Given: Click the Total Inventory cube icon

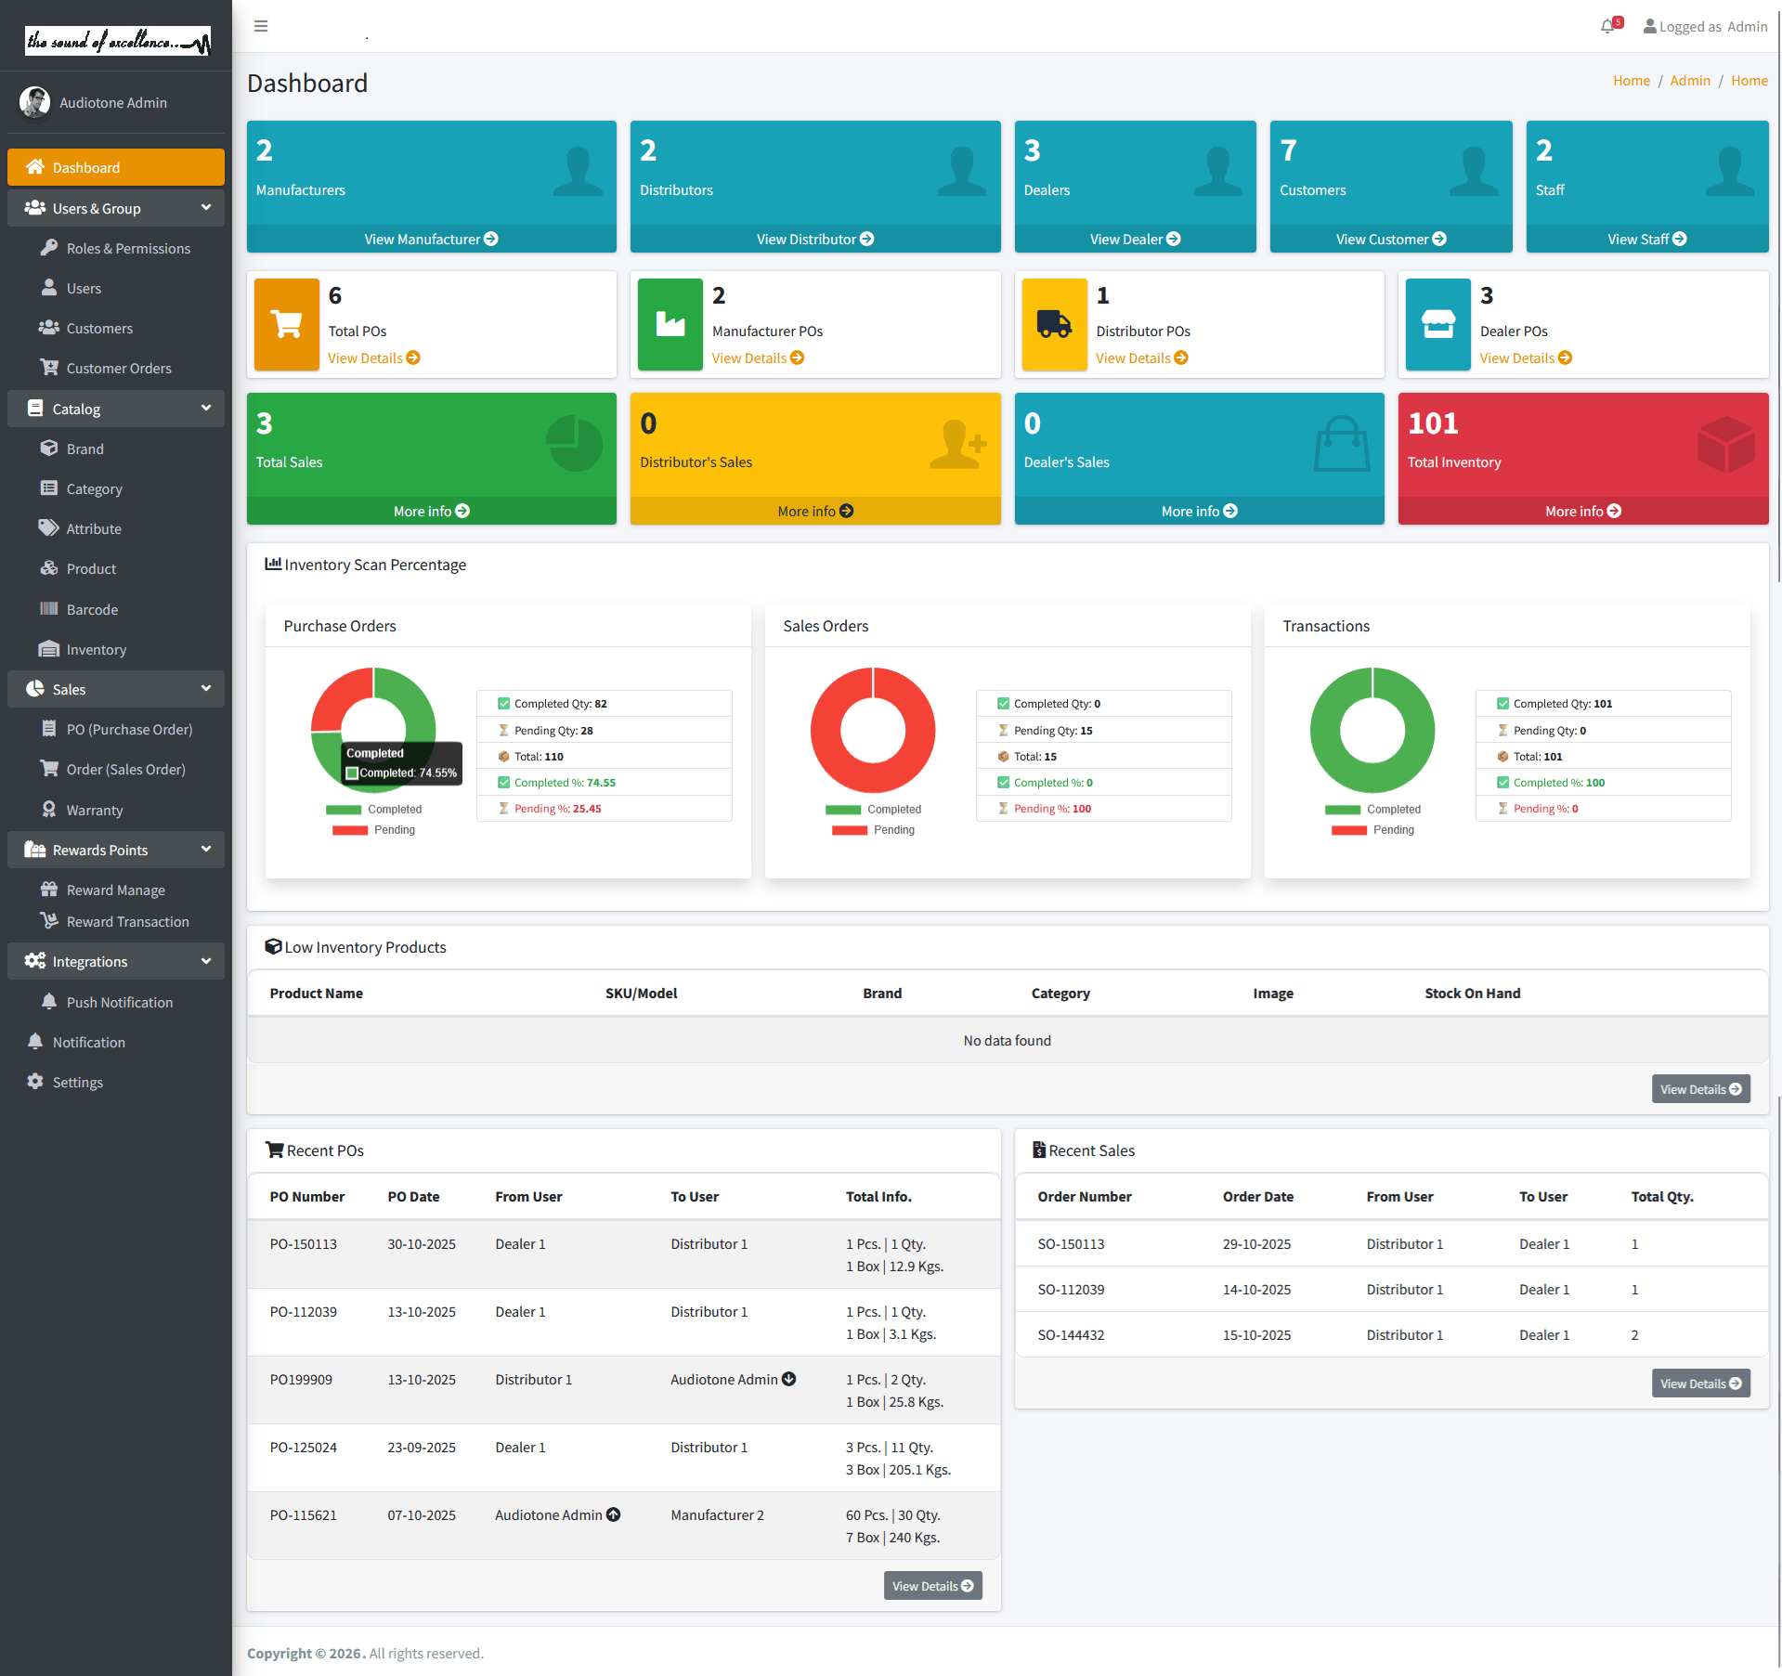Looking at the screenshot, I should [1726, 444].
